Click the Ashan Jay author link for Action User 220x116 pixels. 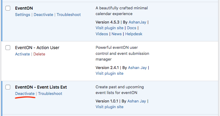coord(137,67)
